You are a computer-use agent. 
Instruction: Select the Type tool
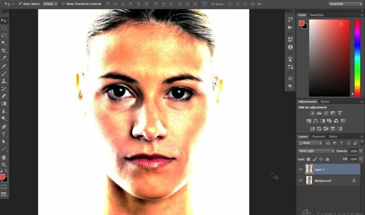(x=3, y=134)
